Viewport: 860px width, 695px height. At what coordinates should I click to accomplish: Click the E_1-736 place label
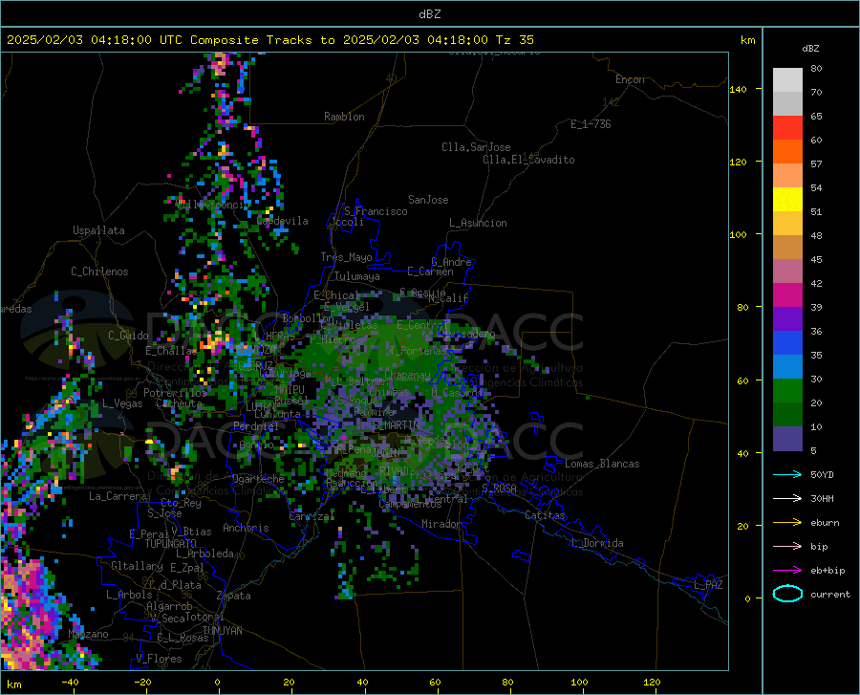tap(591, 124)
